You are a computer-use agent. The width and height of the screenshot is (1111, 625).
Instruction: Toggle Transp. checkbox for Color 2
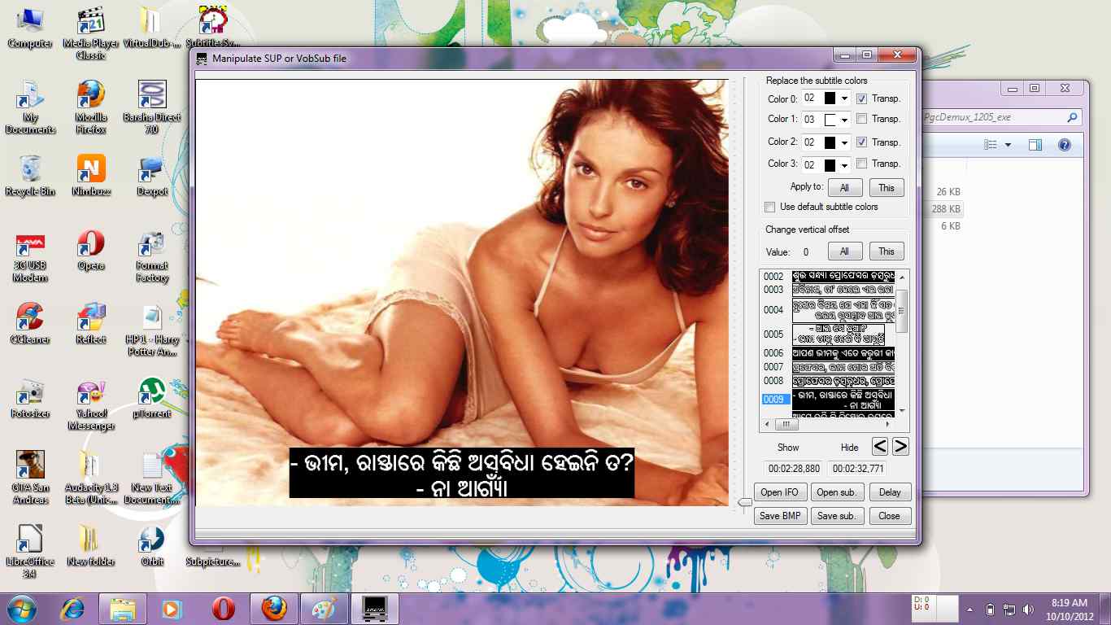click(x=862, y=142)
